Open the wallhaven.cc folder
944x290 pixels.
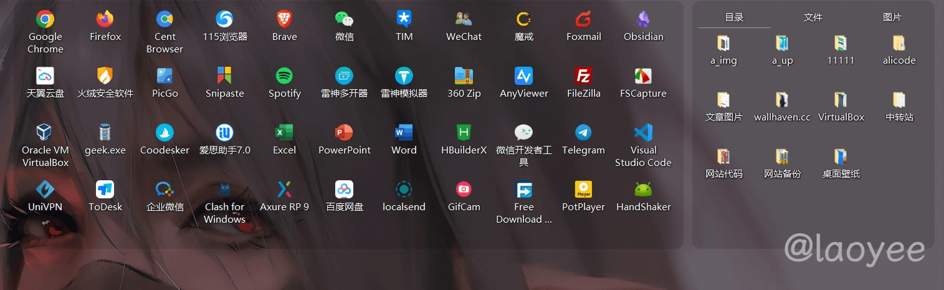pos(782,100)
